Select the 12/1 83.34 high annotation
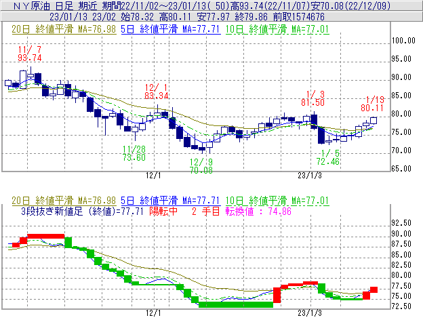The width and height of the screenshot is (423, 322). (157, 92)
